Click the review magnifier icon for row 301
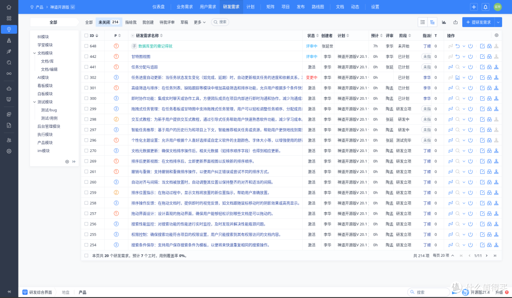This screenshot has width=512, height=298. (457, 88)
